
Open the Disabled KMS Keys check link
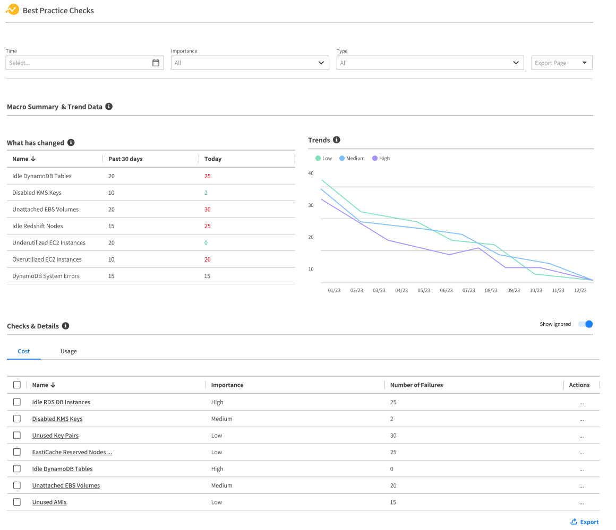(57, 419)
